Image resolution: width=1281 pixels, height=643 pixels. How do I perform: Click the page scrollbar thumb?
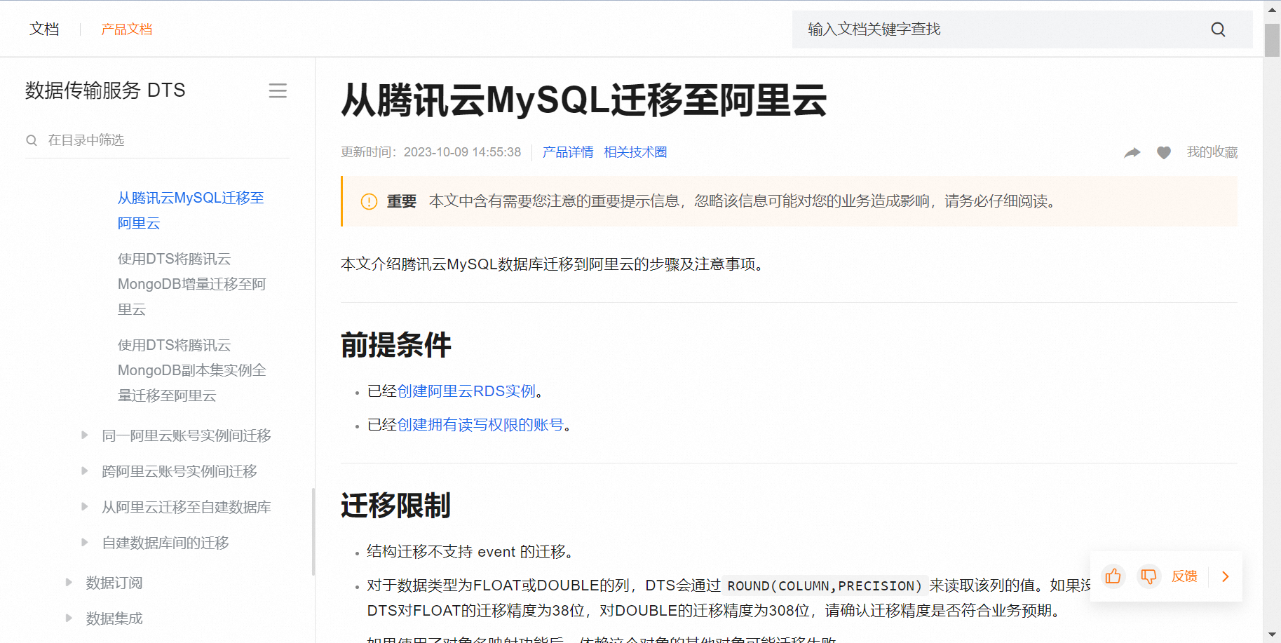pos(1272,40)
